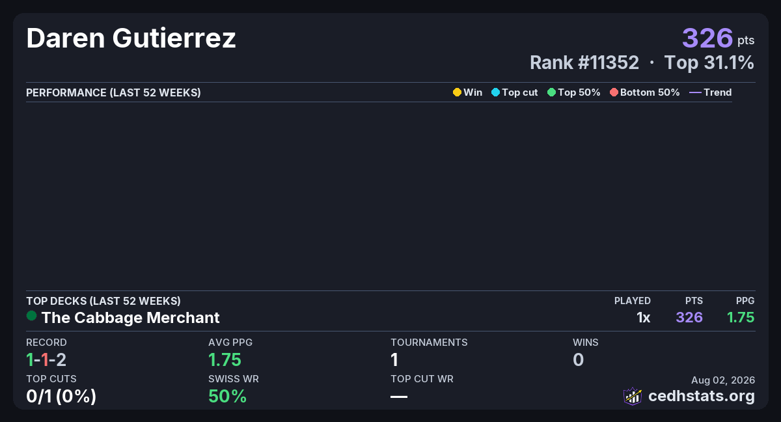Image resolution: width=781 pixels, height=422 pixels.
Task: Click the cedhstats.org logo icon
Action: pos(633,396)
